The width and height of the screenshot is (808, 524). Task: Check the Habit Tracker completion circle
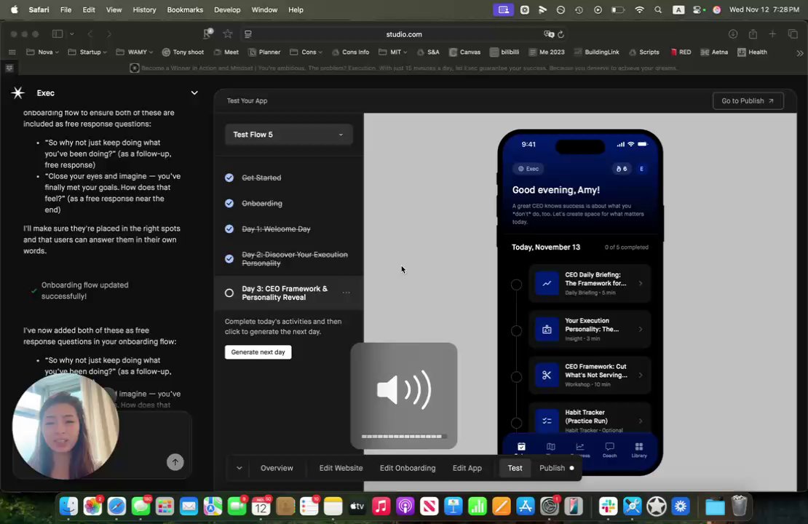[x=516, y=423]
